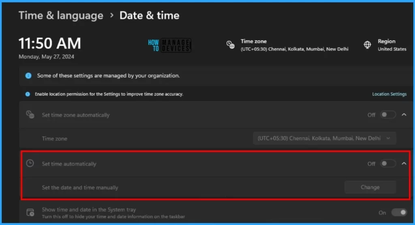Enable the Set time automatically switch
Viewport: 415px width, 225px height.
(x=388, y=164)
